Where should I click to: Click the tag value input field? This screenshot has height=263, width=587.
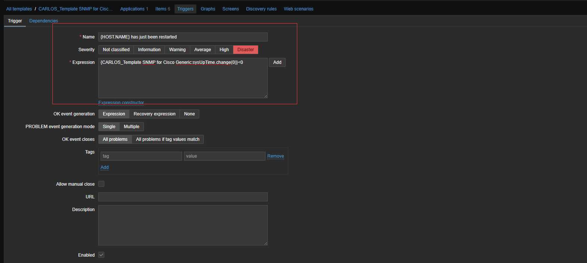tap(225, 156)
